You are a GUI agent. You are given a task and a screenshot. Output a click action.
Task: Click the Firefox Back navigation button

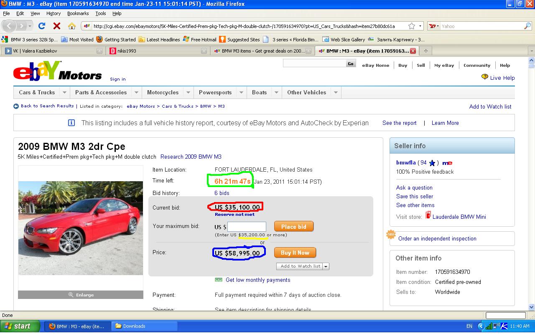(x=10, y=26)
